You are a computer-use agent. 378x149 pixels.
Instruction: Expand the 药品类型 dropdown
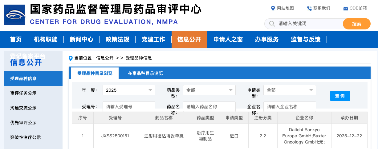click(x=209, y=90)
